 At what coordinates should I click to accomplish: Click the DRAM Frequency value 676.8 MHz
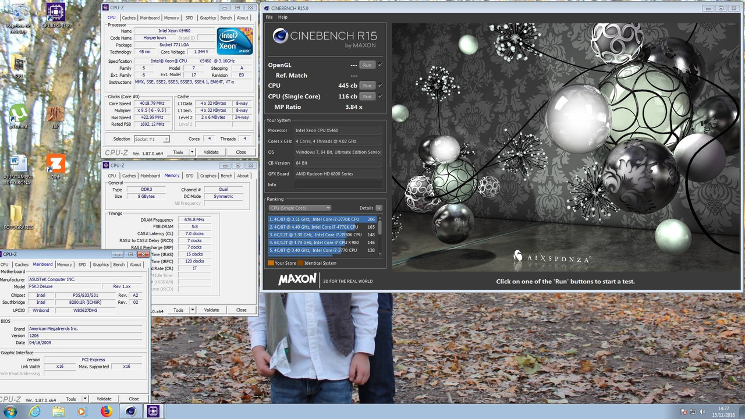pyautogui.click(x=194, y=220)
